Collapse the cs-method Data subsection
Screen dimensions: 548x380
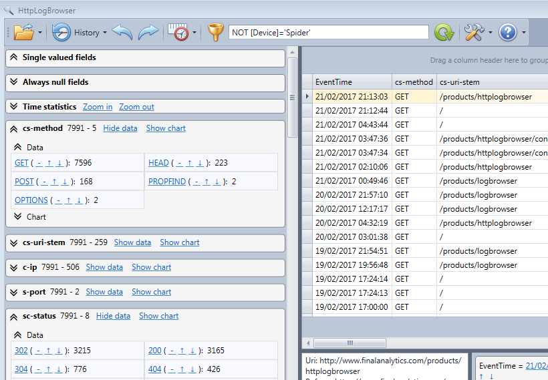click(18, 148)
